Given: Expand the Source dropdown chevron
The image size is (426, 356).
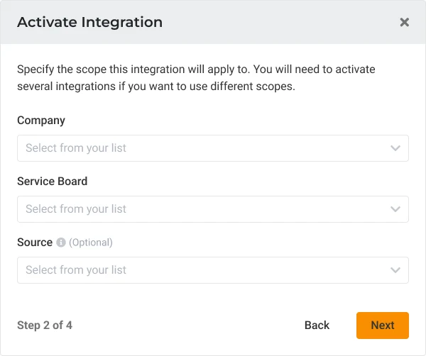Looking at the screenshot, I should pos(395,270).
